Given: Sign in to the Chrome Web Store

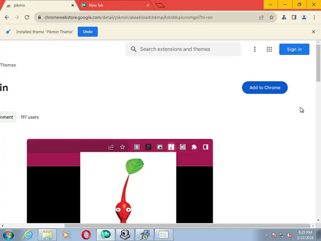Looking at the screenshot, I should (x=294, y=49).
